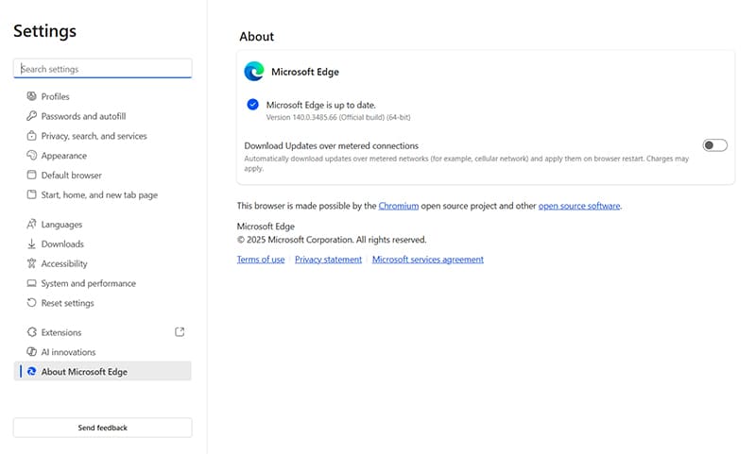
Task: Select Start, home, and new tab page
Action: point(103,195)
